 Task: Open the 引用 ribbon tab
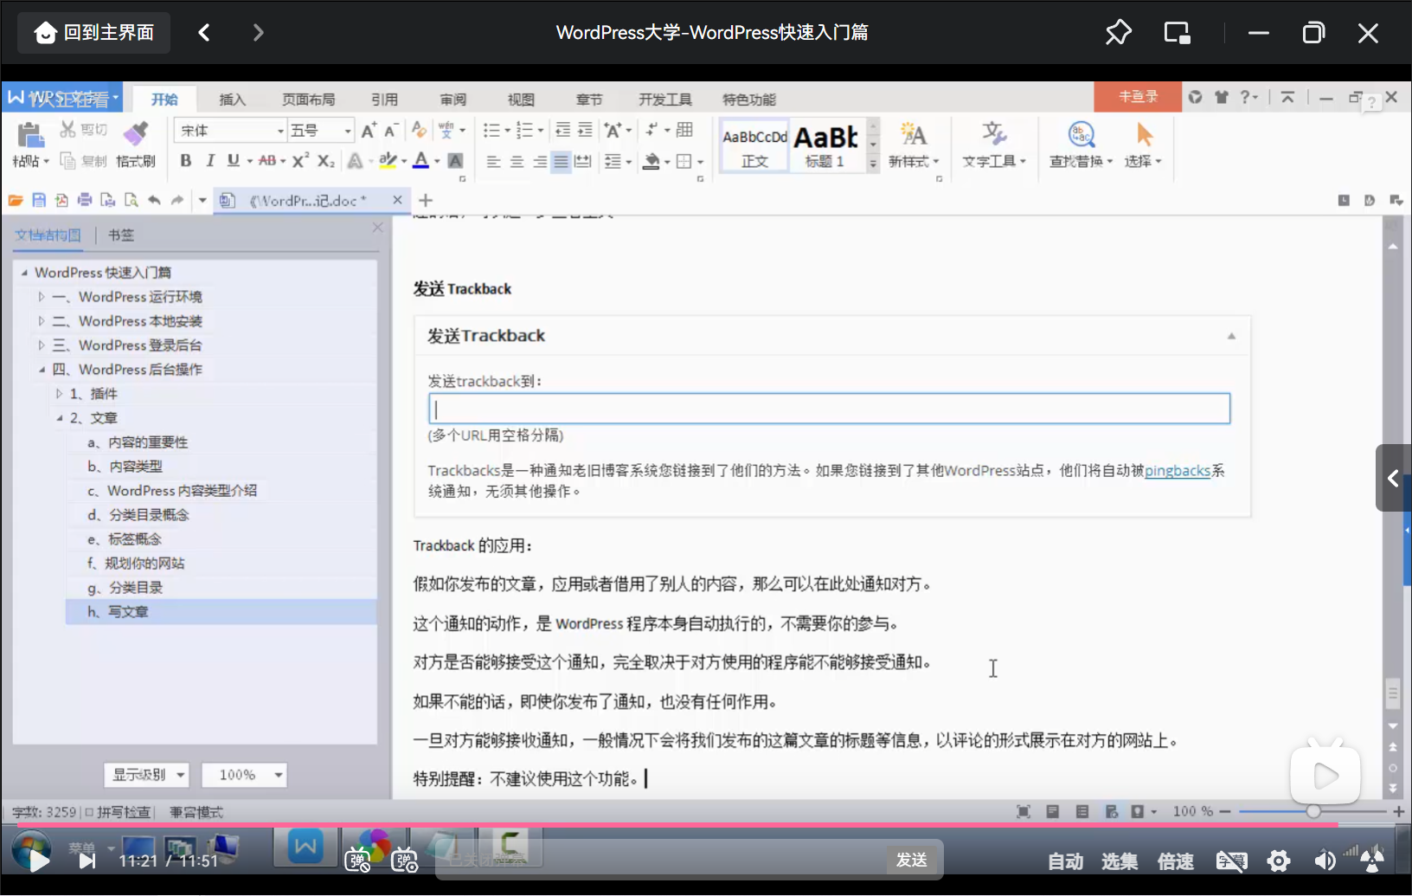384,100
